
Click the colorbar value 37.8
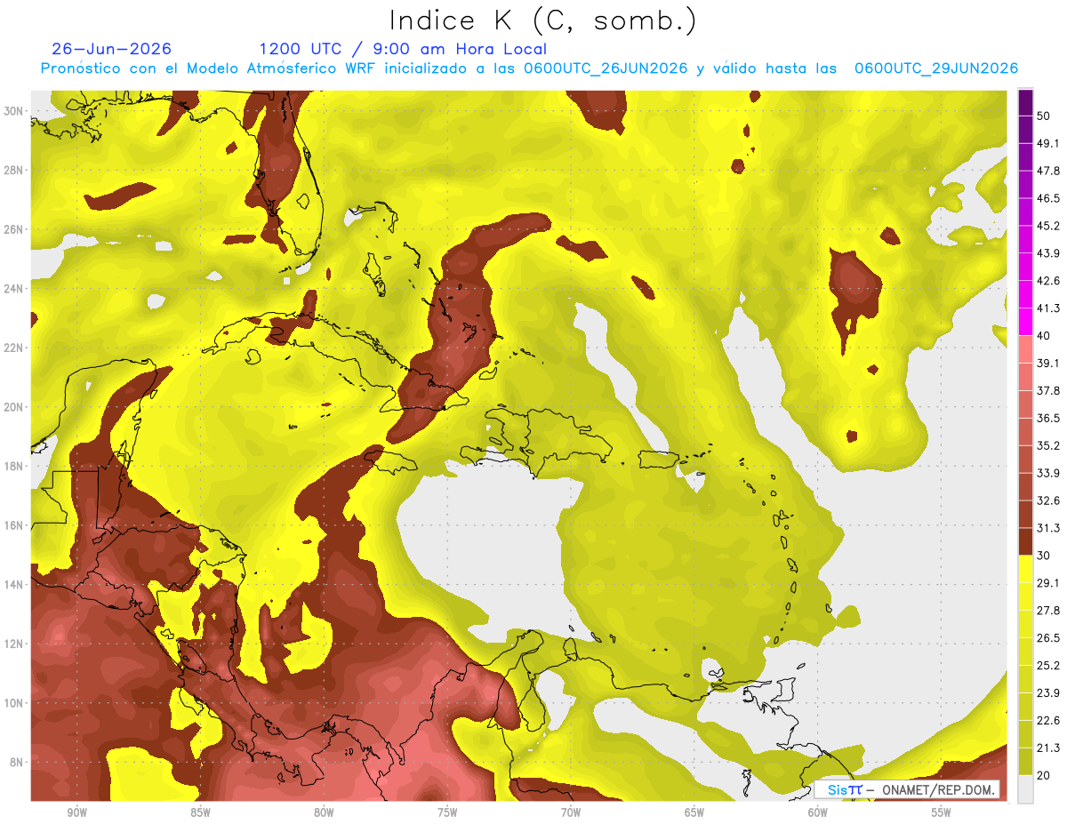(1048, 391)
